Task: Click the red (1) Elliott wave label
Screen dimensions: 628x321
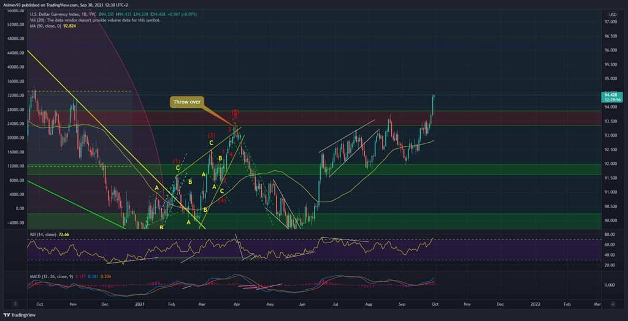Action: [177, 161]
